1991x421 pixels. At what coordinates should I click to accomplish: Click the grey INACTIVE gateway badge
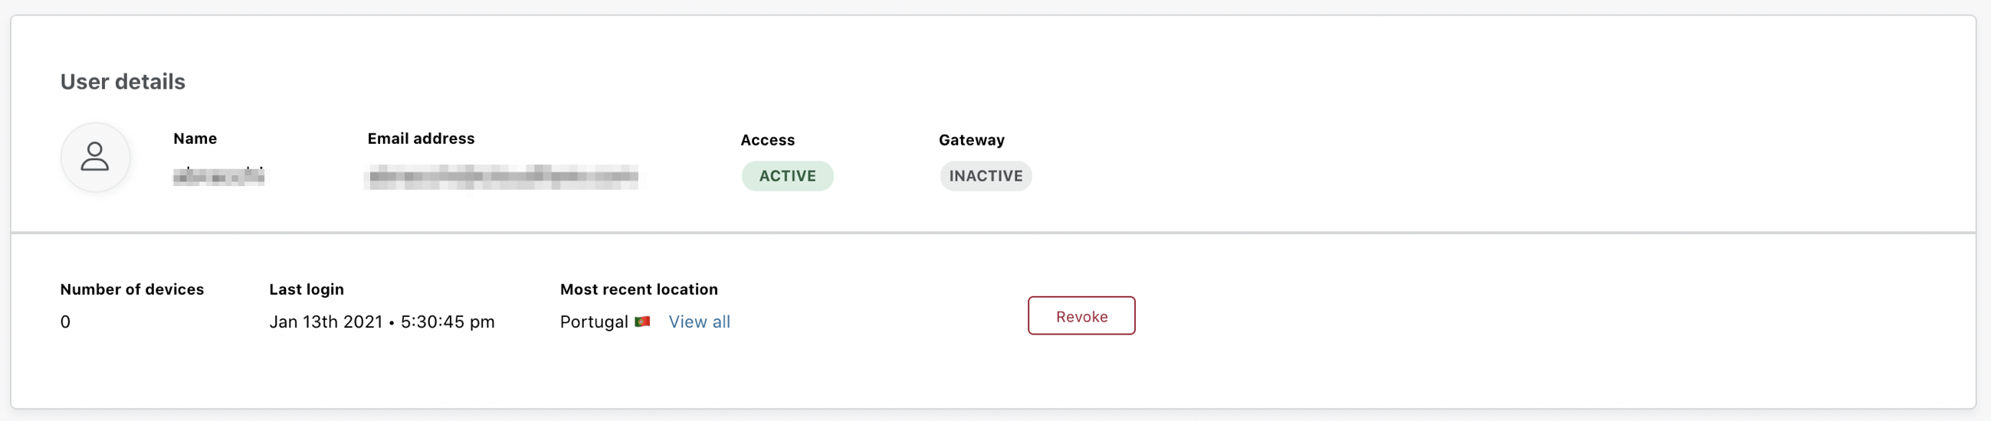986,176
